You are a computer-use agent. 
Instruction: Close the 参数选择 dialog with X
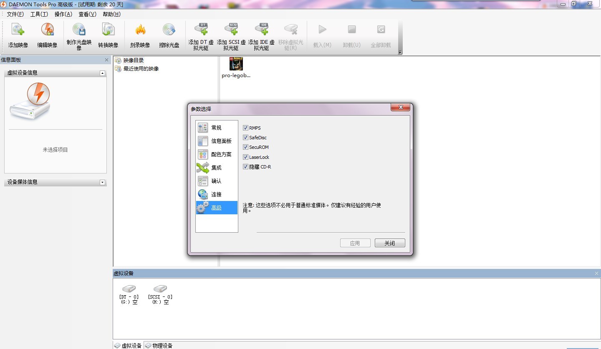pyautogui.click(x=401, y=108)
